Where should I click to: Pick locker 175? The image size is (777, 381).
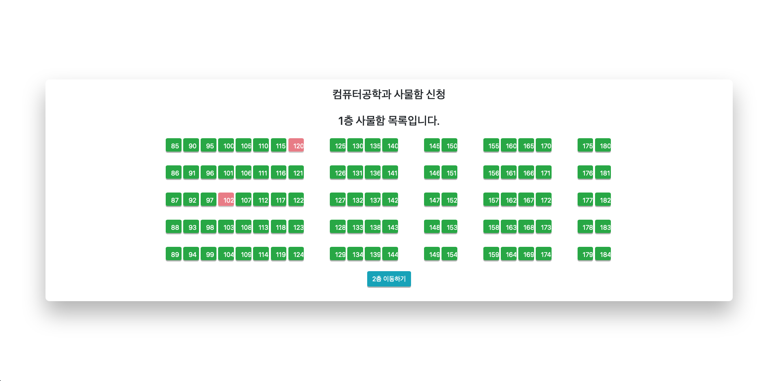(x=585, y=146)
